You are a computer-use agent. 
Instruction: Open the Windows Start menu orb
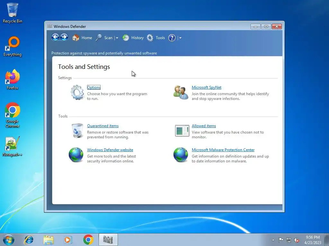pyautogui.click(x=9, y=240)
